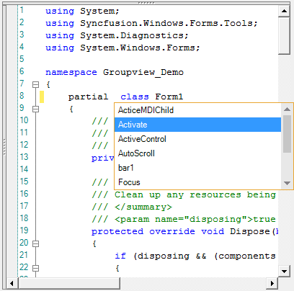Select the AutoScroll suggestion
Viewport: 294px width, 291px height.
click(x=197, y=153)
